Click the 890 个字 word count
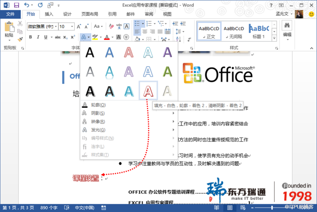 pyautogui.click(x=49, y=208)
